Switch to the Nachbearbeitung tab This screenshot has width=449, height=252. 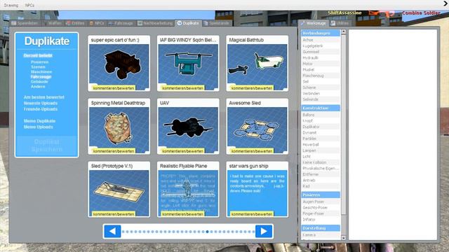pyautogui.click(x=155, y=23)
